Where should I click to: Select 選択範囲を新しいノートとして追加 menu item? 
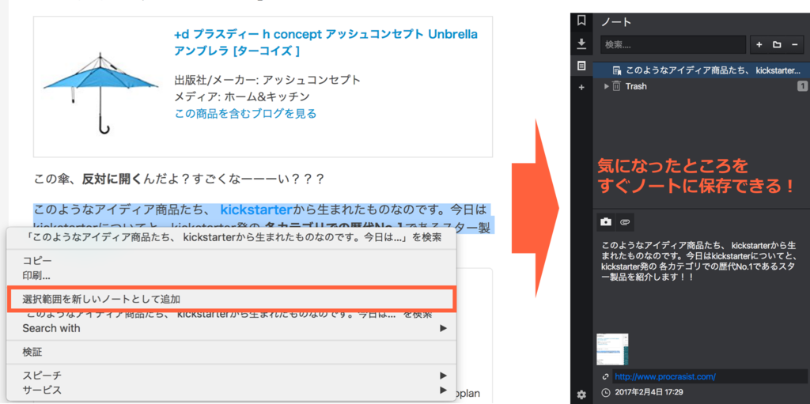[231, 299]
